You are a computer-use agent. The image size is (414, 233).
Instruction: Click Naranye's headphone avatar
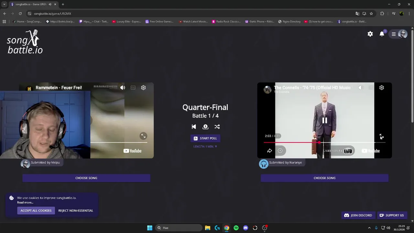[x=264, y=164]
